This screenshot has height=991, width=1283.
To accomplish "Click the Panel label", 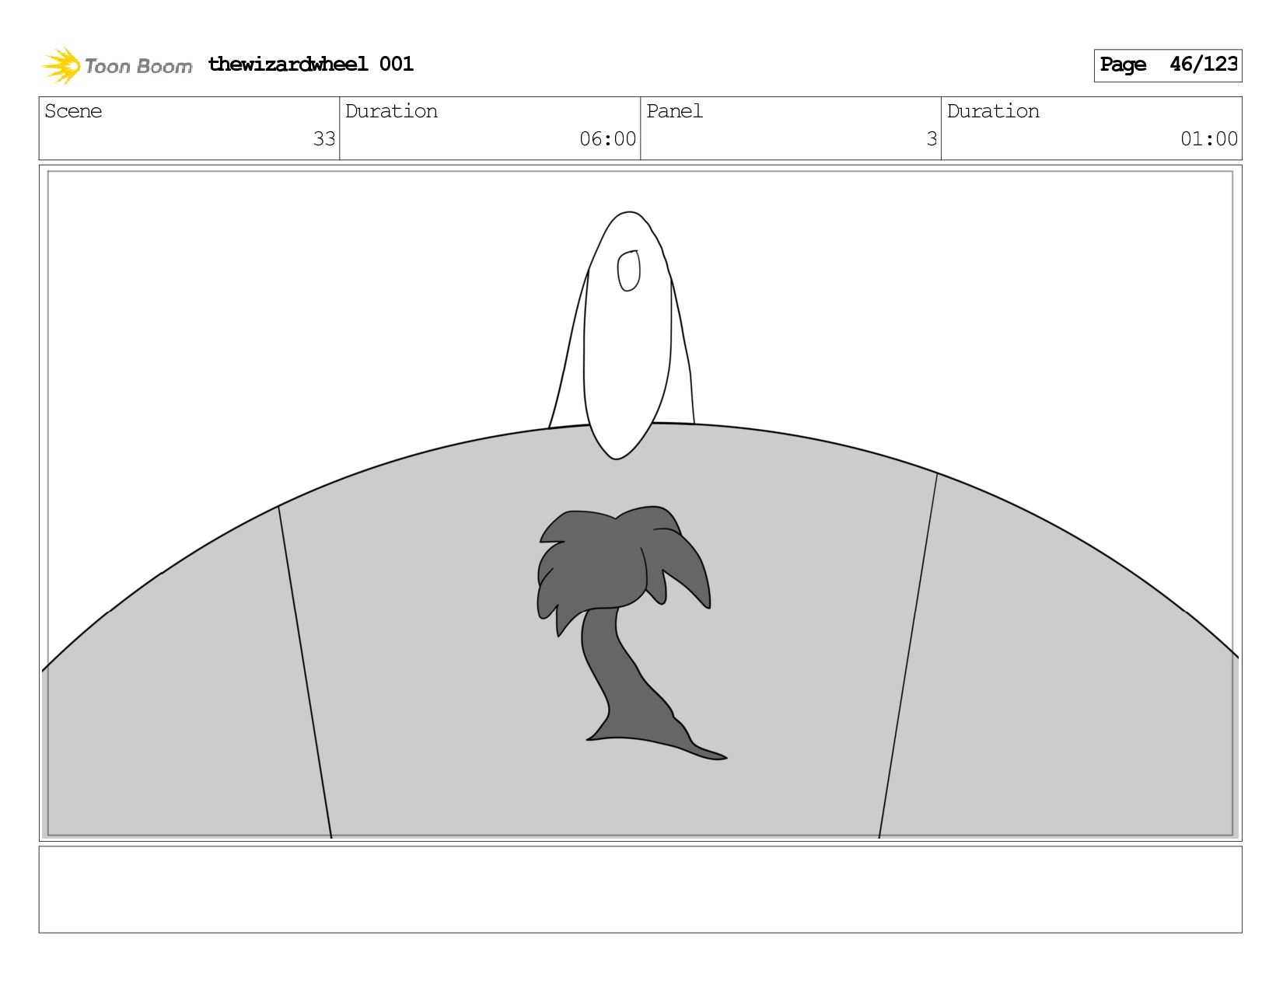I will pyautogui.click(x=674, y=111).
